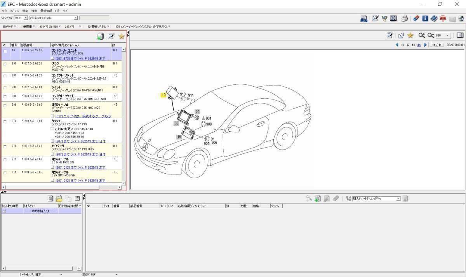Print using the printer icon

pyautogui.click(x=405, y=19)
